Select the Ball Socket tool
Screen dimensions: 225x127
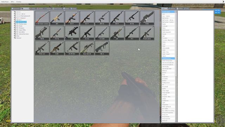click(x=168, y=18)
